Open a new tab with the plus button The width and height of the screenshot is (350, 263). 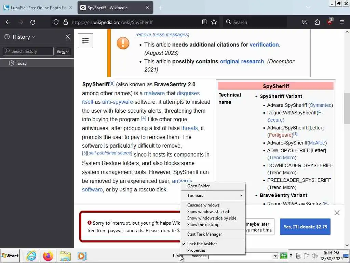(160, 8)
